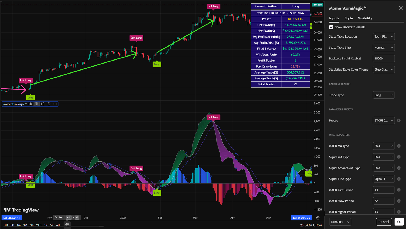Image resolution: width=406 pixels, height=229 pixels.
Task: Click the TradingView logo on the chart
Action: click(x=21, y=210)
